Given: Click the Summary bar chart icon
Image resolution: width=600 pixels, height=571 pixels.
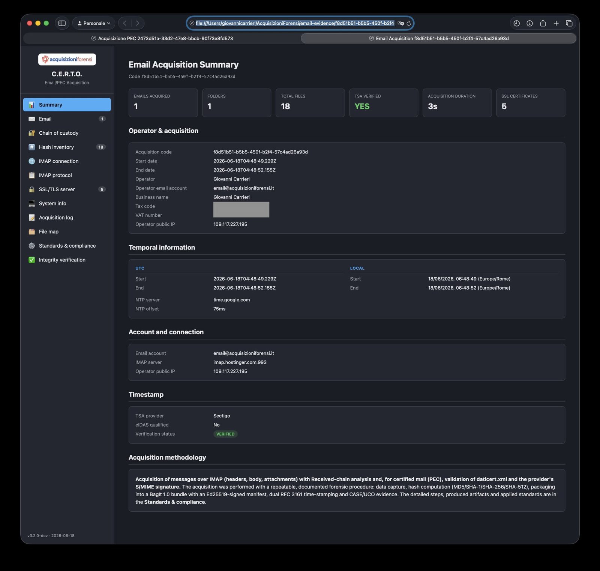Looking at the screenshot, I should click(x=32, y=105).
